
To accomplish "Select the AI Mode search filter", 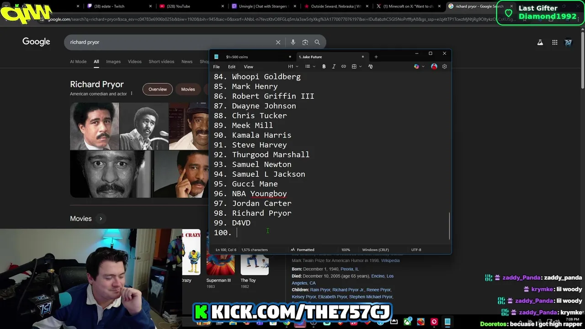I will click(x=78, y=62).
